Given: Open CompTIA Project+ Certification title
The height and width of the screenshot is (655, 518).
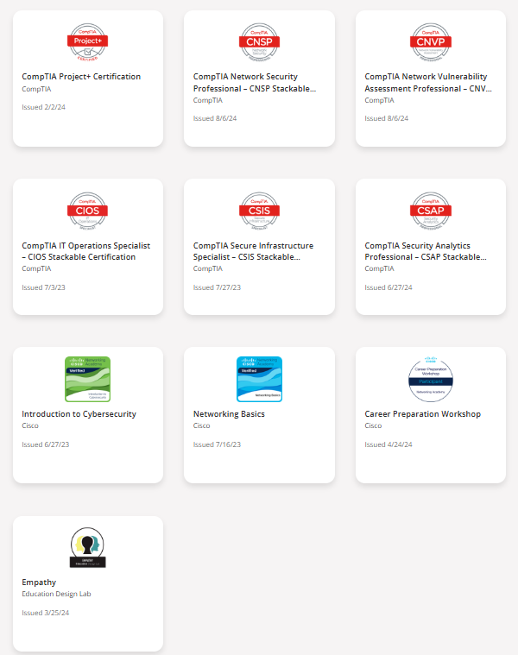Looking at the screenshot, I should (x=81, y=77).
